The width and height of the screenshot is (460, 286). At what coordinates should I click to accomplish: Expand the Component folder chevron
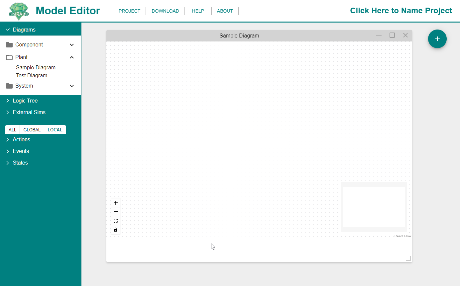tap(72, 45)
